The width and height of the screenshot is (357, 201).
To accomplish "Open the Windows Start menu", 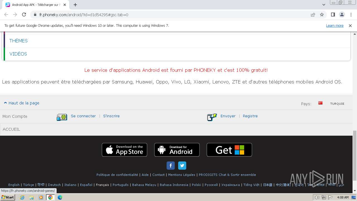I will pos(8,197).
